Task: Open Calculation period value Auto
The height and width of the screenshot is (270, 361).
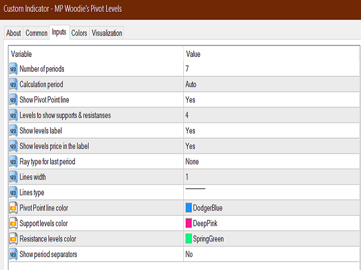Action: coord(271,84)
